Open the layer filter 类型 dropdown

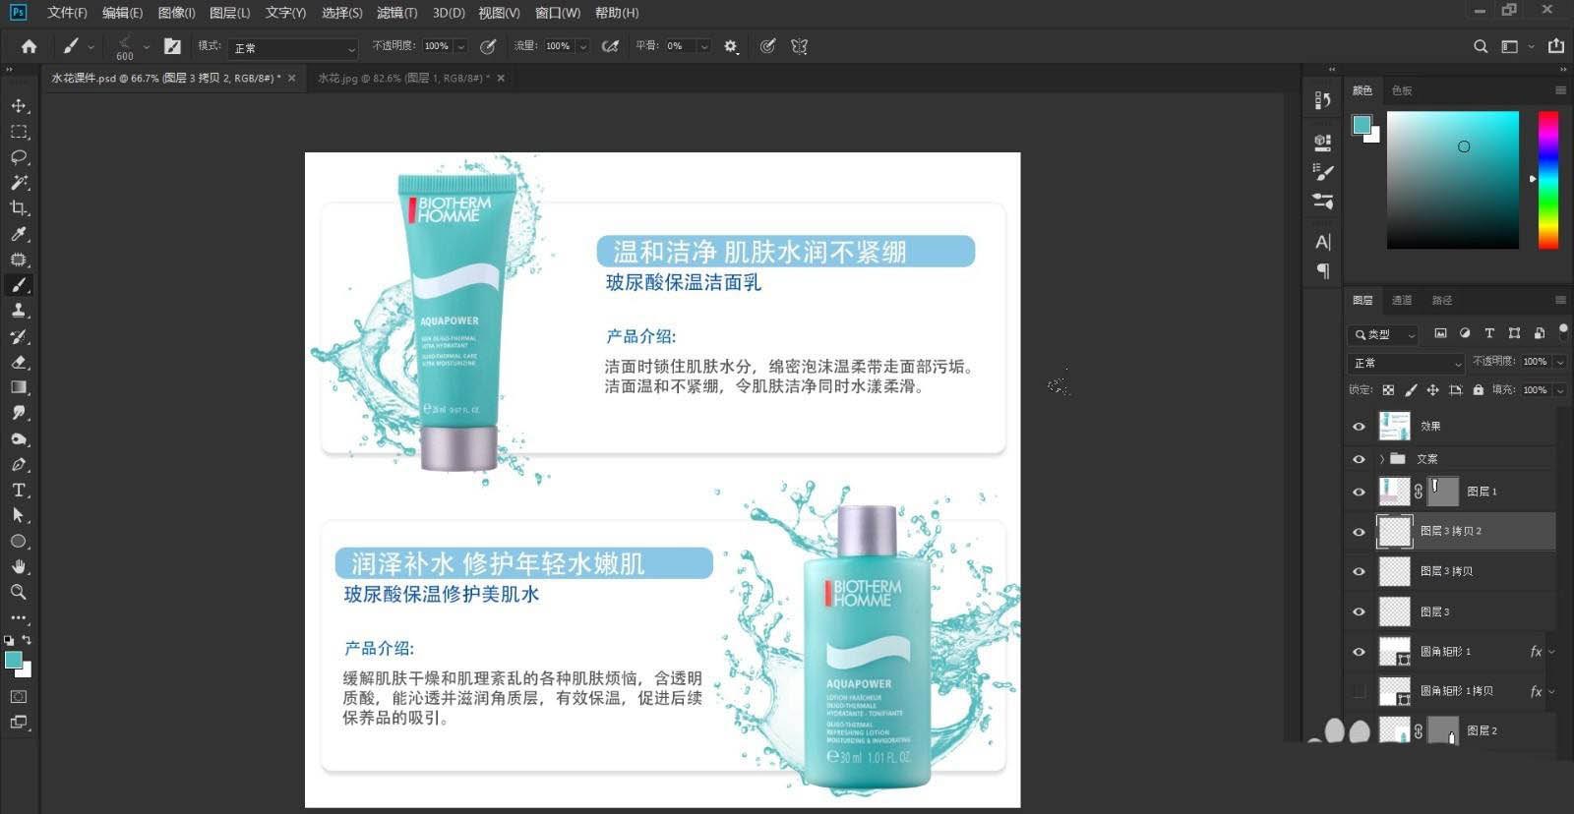point(1383,334)
